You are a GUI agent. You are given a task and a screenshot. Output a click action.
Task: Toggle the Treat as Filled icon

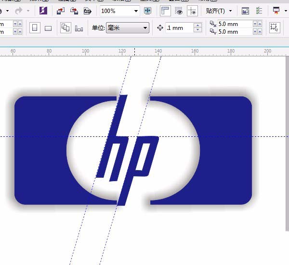pyautogui.click(x=275, y=27)
